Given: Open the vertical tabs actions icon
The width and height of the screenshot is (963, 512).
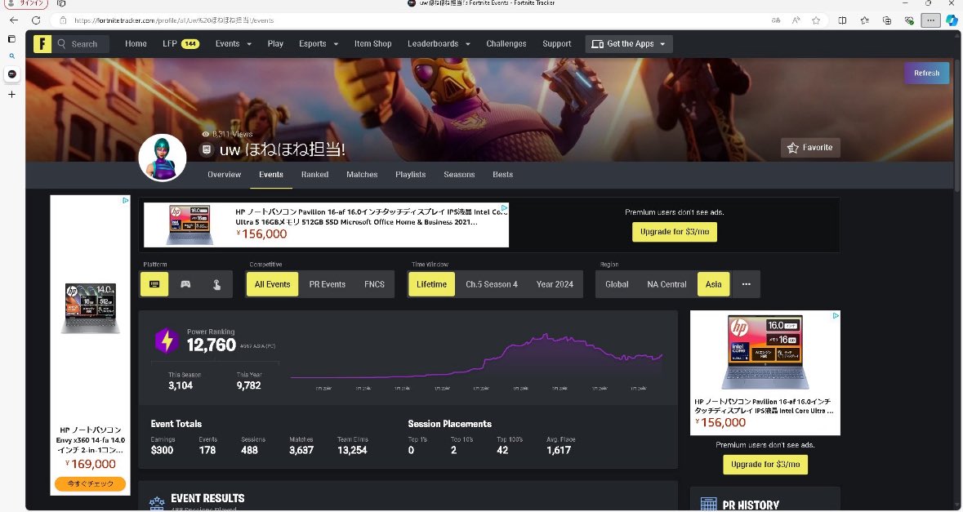Looking at the screenshot, I should (11, 38).
